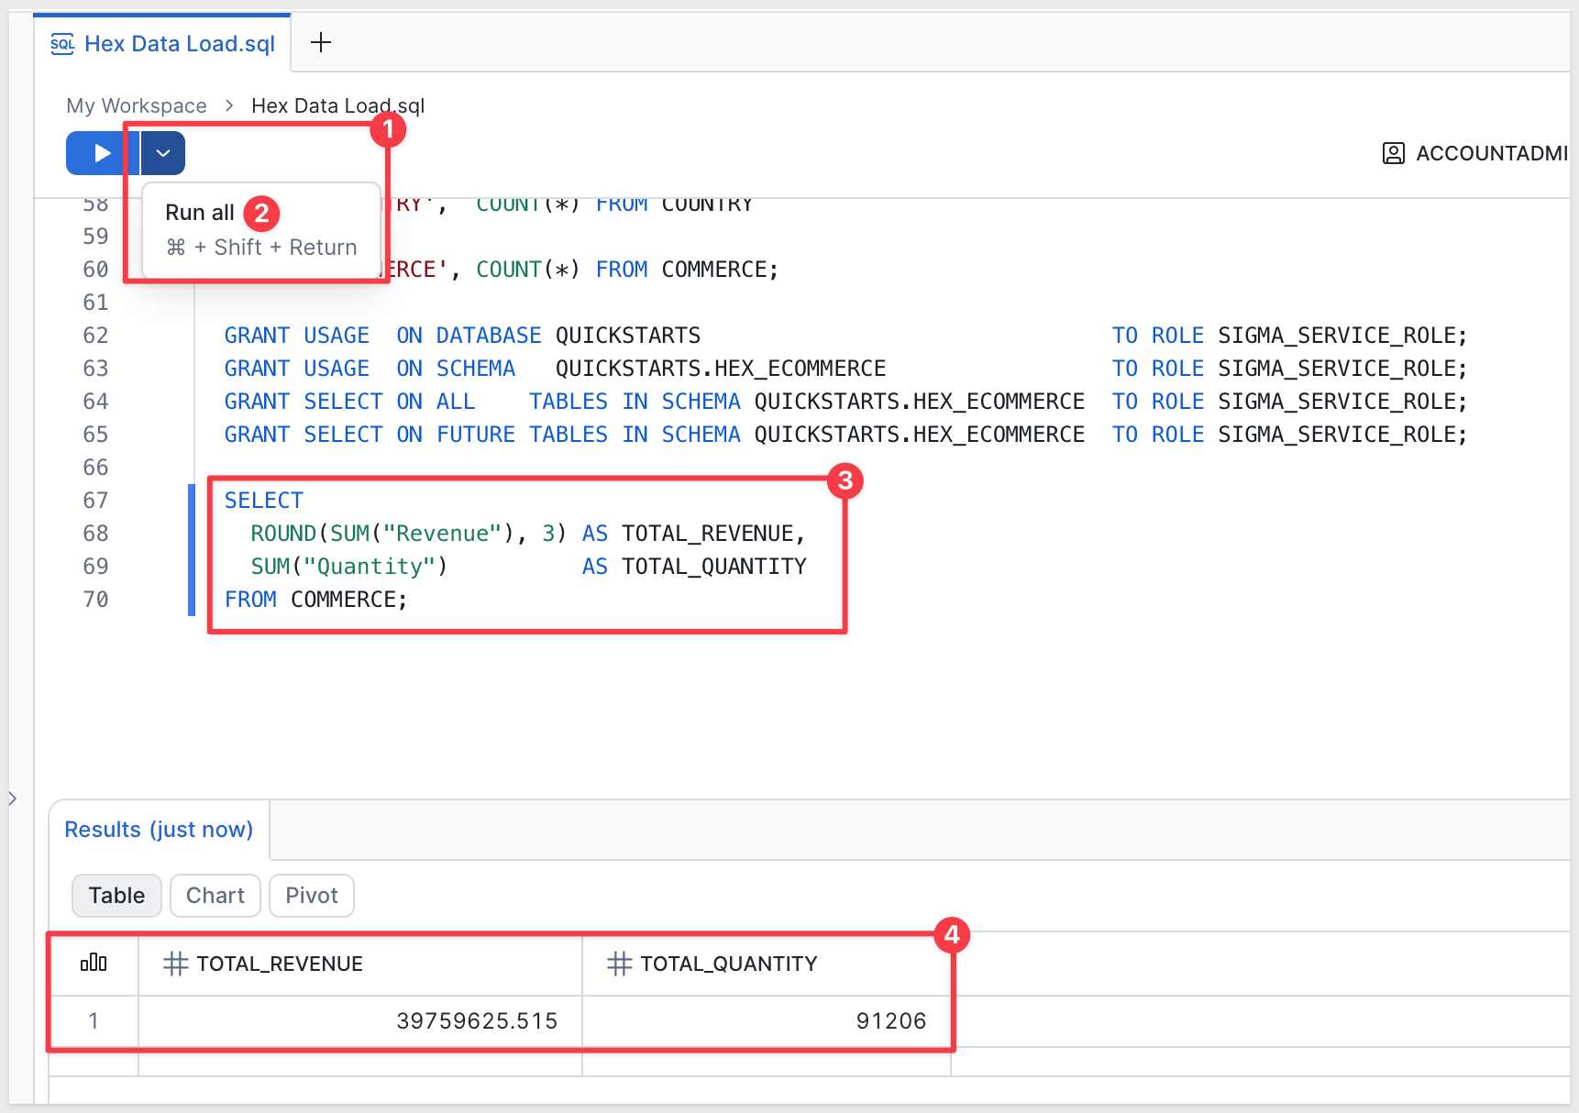This screenshot has height=1113, width=1579.
Task: Click the SQL file icon in tab
Action: 62,44
